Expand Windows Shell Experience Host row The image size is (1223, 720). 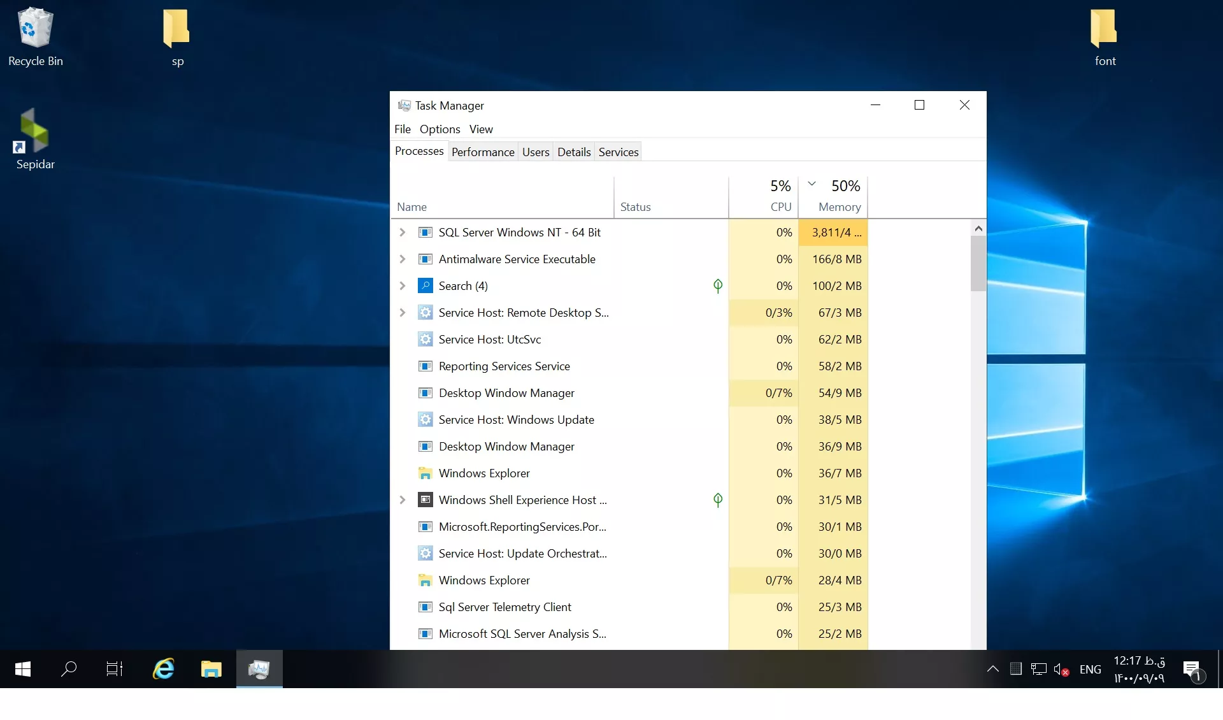pos(403,500)
